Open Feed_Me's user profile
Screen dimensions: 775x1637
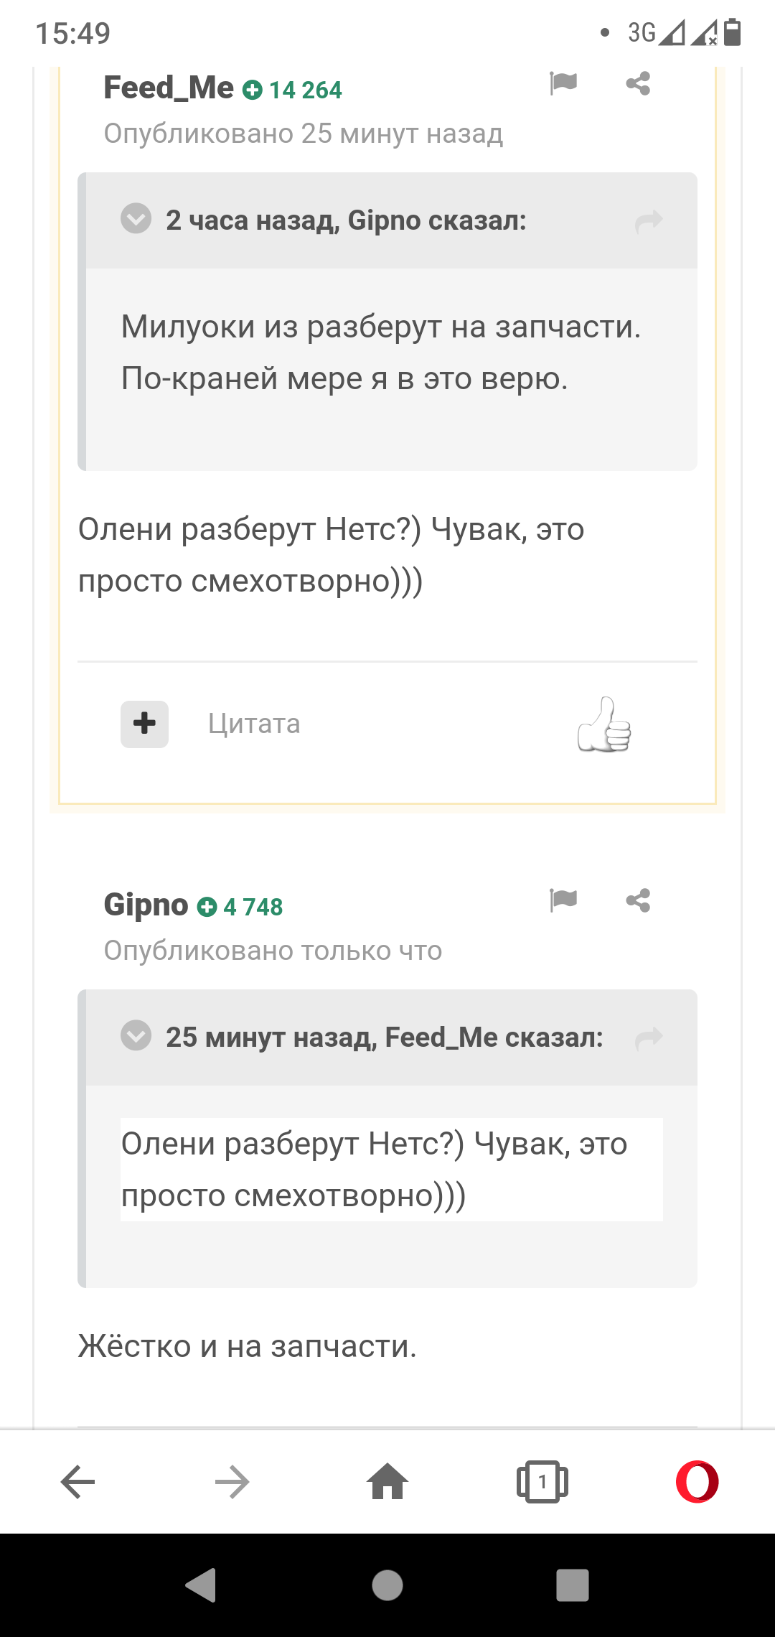[169, 88]
